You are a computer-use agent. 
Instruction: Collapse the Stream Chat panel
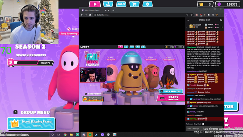[188, 20]
